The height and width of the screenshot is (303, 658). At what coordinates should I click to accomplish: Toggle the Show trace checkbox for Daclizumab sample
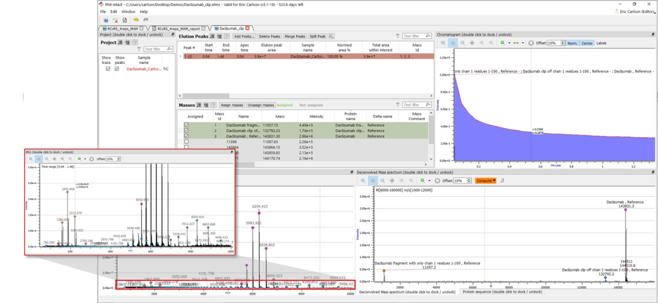click(x=108, y=69)
